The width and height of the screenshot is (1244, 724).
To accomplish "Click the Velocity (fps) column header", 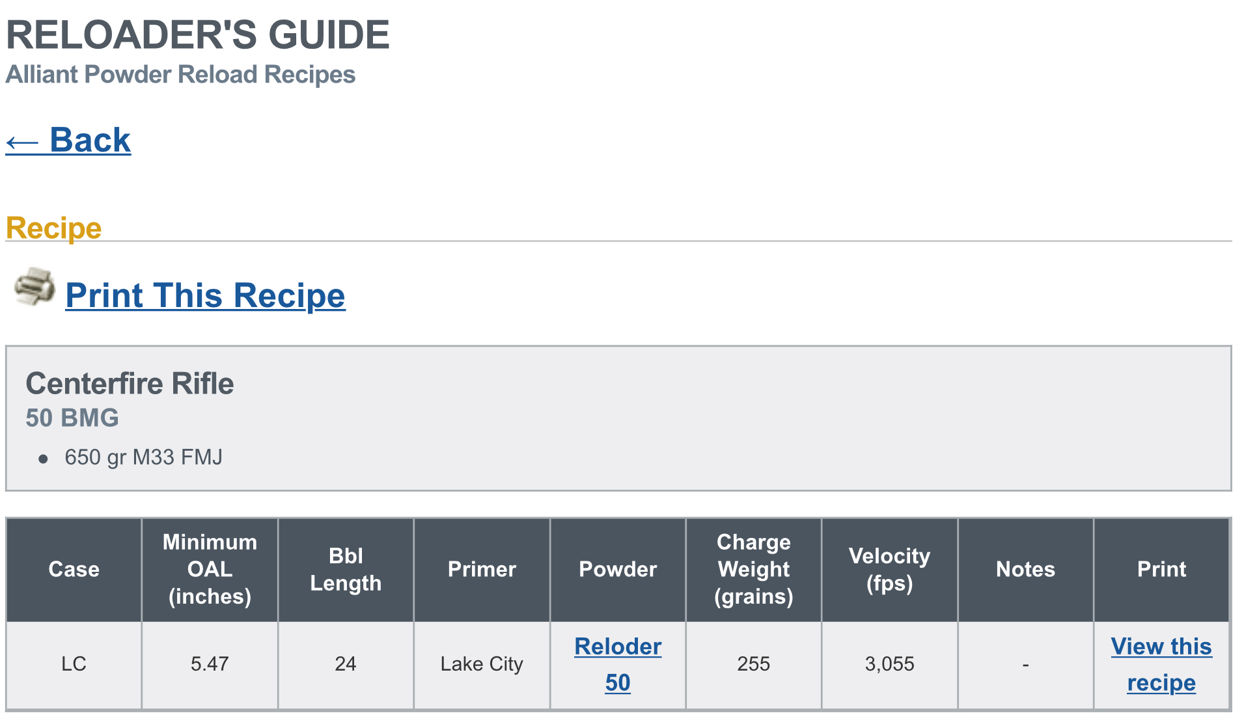I will point(889,569).
